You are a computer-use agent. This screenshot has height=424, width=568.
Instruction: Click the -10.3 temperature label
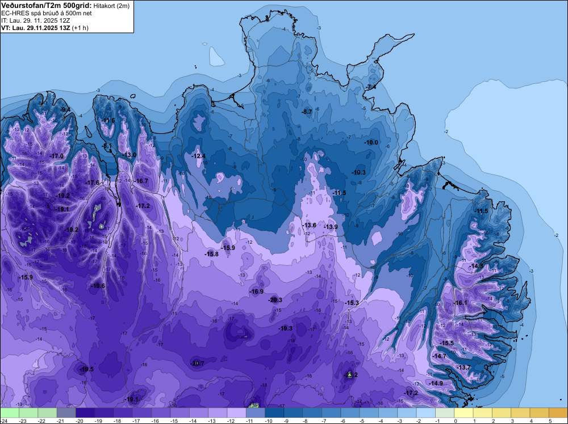pyautogui.click(x=358, y=172)
